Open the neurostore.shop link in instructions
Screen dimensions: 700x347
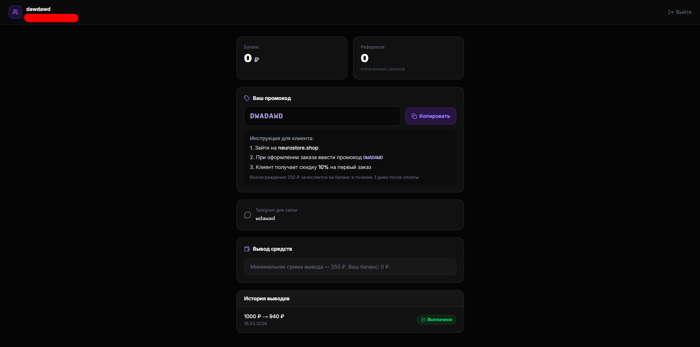[298, 148]
